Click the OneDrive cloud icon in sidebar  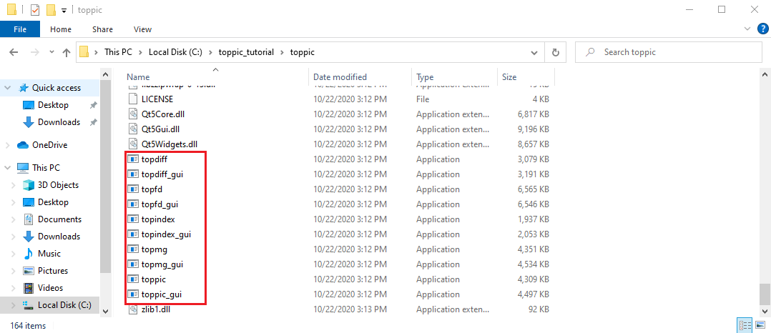click(22, 145)
